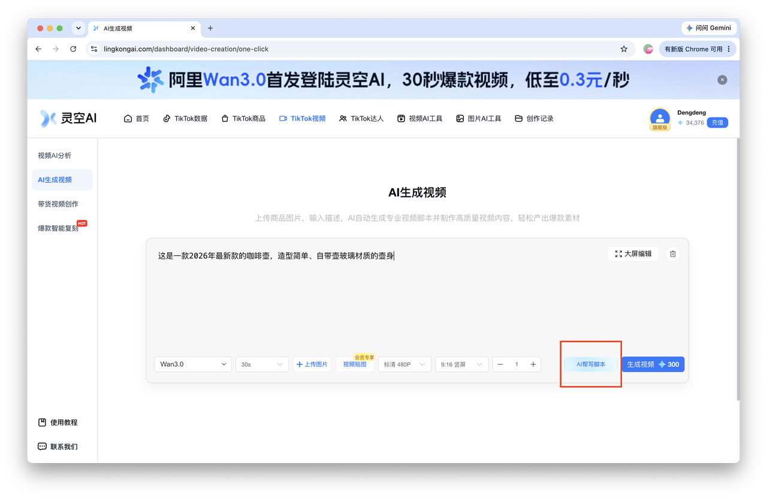The width and height of the screenshot is (767, 499).
Task: Open 使用教程 tutorial link
Action: 58,422
